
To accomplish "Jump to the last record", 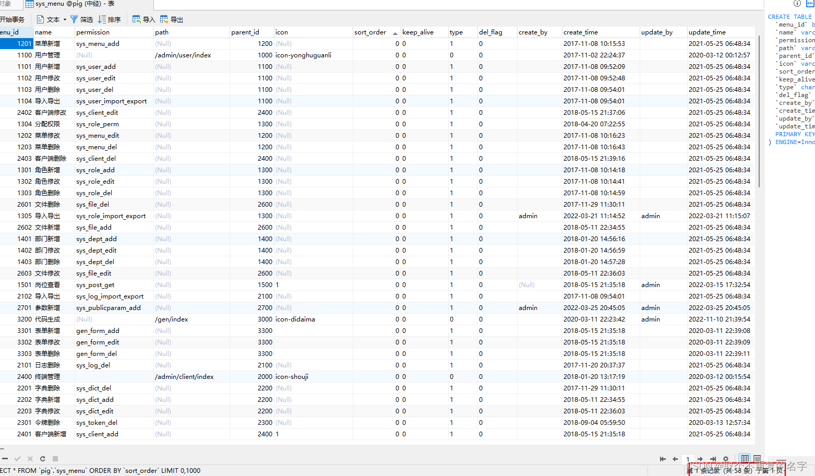I will pyautogui.click(x=712, y=459).
